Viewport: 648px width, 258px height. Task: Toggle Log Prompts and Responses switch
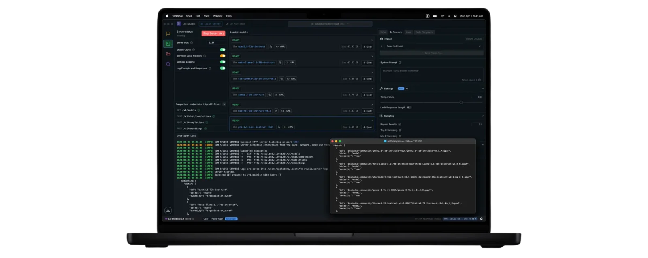222,68
